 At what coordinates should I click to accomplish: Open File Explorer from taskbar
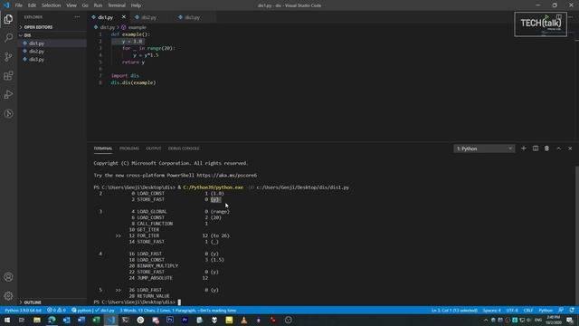pos(37,320)
